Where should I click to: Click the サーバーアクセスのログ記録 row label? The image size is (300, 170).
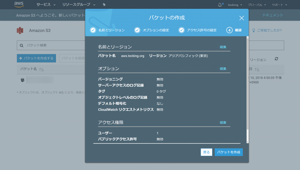[x=121, y=85]
